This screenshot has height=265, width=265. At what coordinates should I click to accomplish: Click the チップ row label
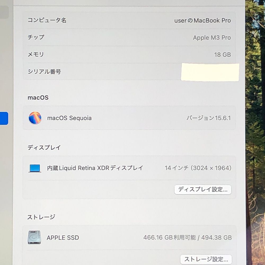coord(36,37)
